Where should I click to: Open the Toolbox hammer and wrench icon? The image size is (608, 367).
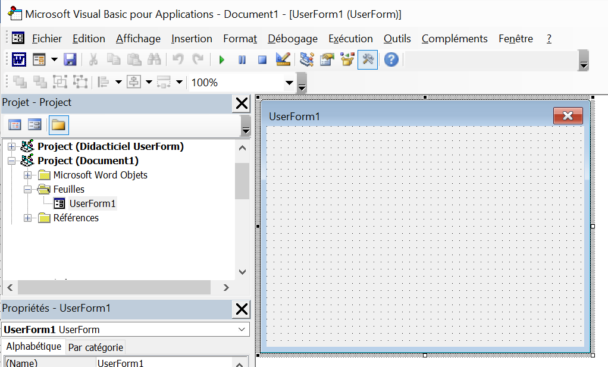(368, 59)
